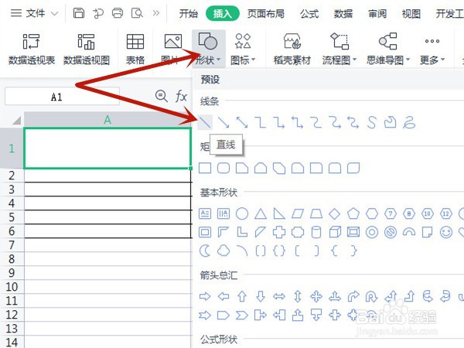Select the oval shape
The height and width of the screenshot is (348, 464).
(242, 213)
